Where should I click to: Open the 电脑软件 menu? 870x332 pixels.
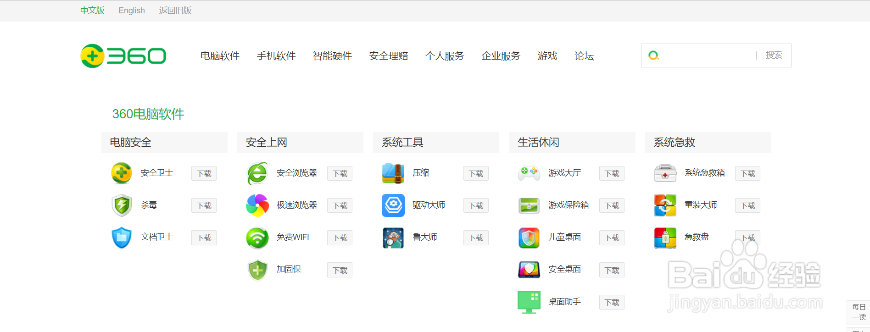[220, 56]
